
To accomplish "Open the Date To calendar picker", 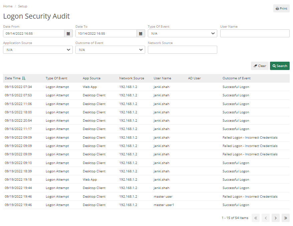I will [140, 33].
